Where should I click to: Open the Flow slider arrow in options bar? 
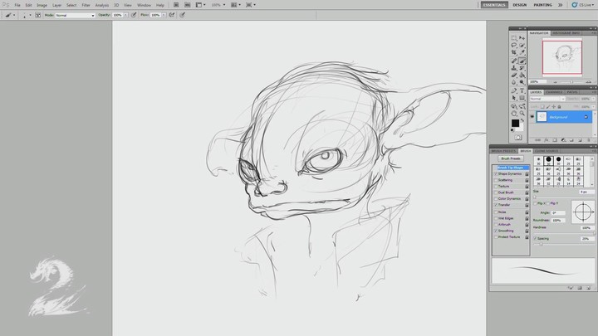click(164, 15)
